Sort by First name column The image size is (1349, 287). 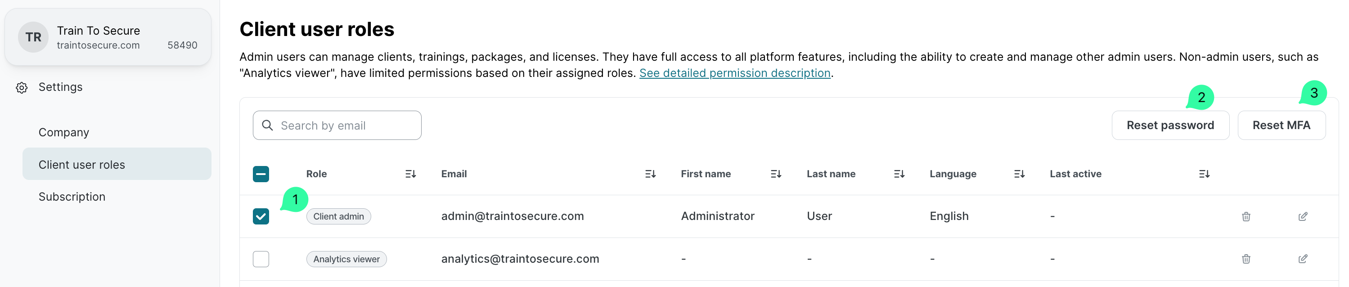click(x=776, y=174)
